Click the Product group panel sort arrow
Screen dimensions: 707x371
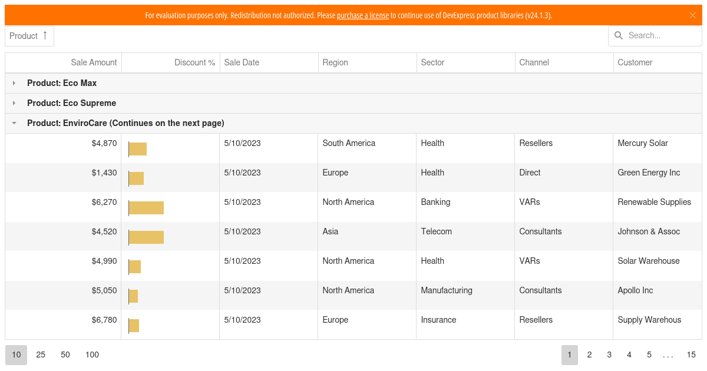[45, 35]
